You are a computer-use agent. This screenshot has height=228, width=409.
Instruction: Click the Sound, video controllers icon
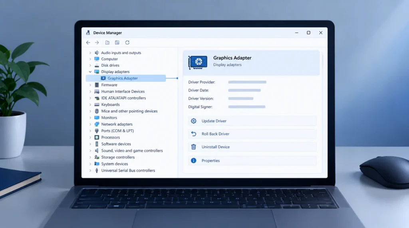tap(97, 150)
